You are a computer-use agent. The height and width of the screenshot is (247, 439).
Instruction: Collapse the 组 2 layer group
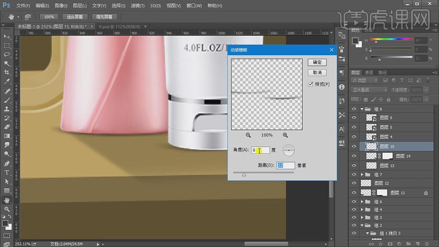click(362, 225)
